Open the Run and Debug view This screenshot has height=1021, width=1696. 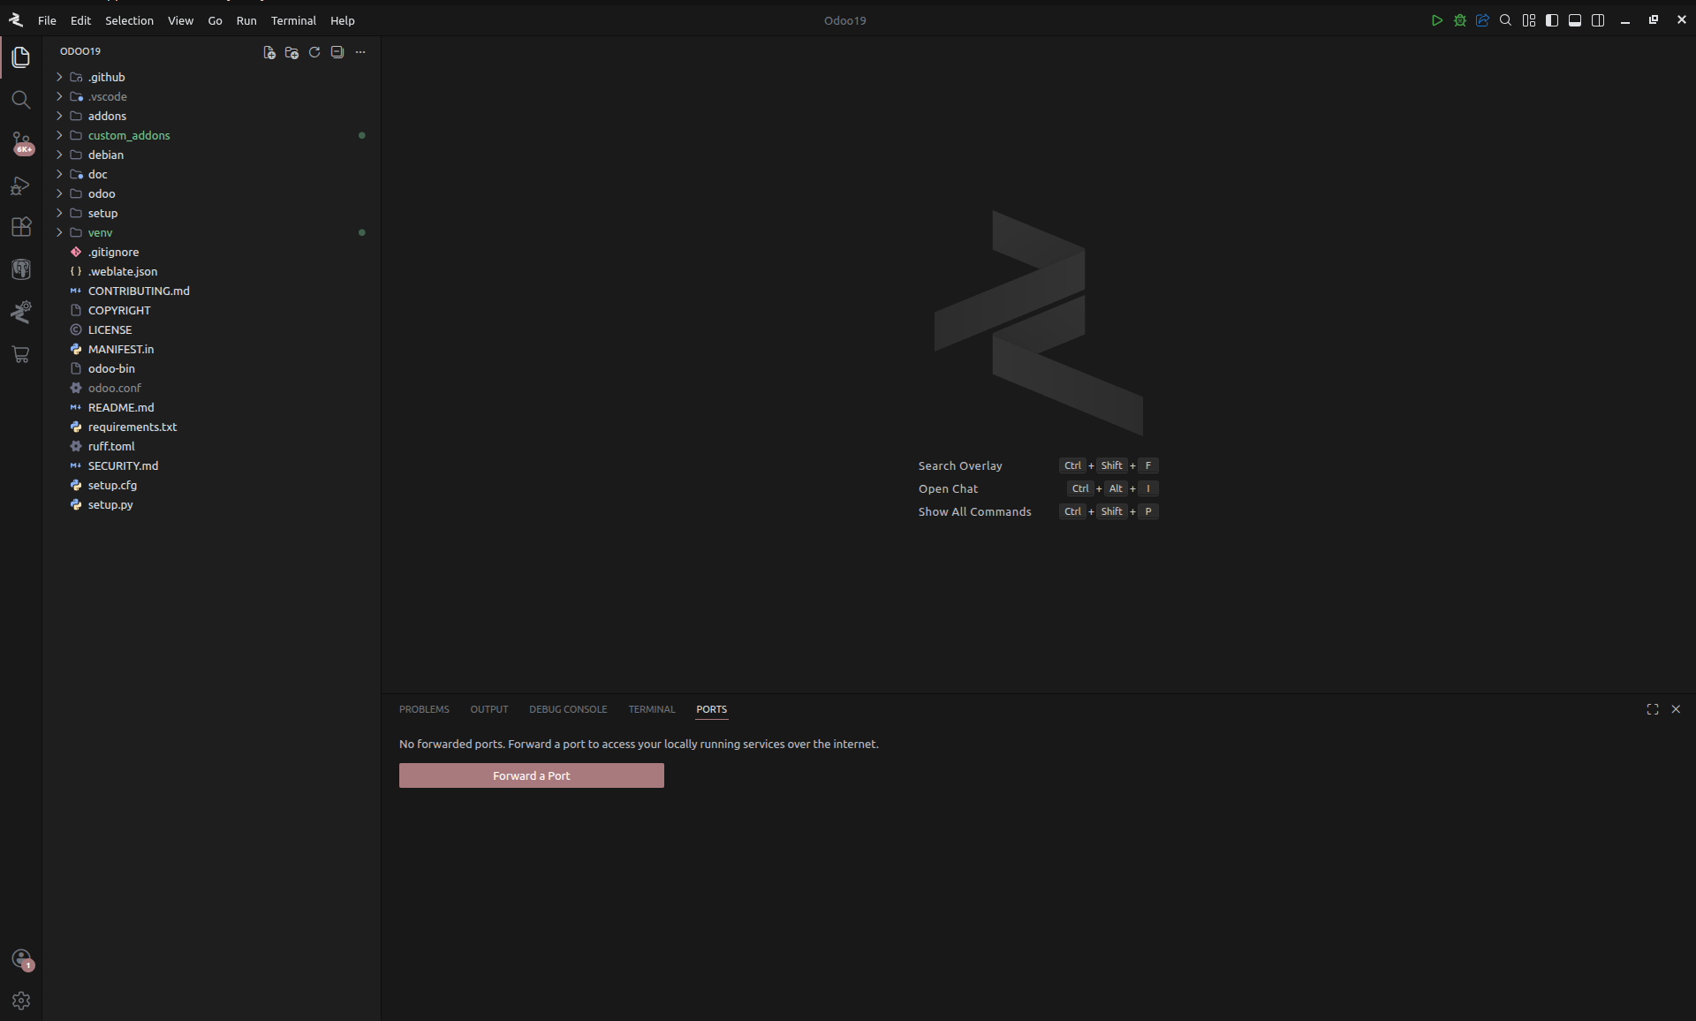(21, 185)
